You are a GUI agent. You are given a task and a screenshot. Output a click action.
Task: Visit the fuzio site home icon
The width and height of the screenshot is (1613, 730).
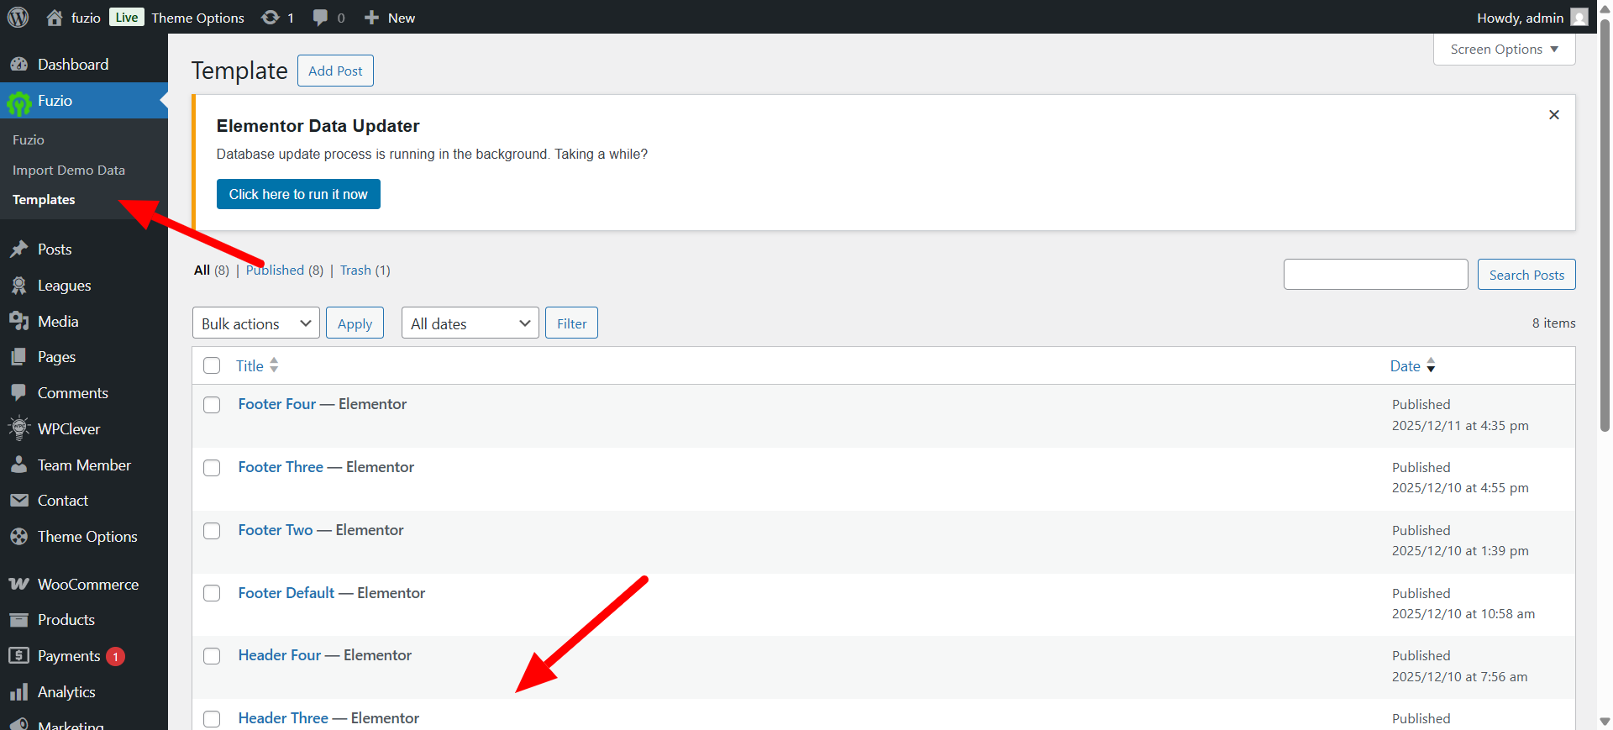click(55, 18)
